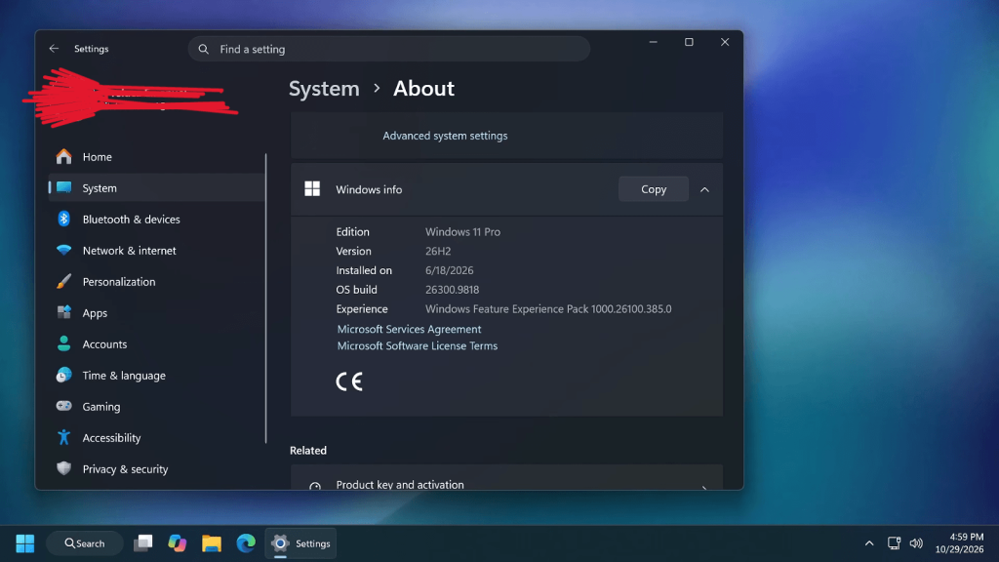
Task: Open the taskbar clock and date
Action: 959,542
